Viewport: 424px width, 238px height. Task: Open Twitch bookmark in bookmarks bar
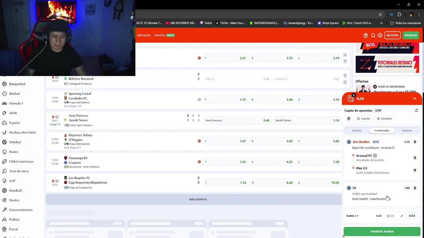point(206,23)
